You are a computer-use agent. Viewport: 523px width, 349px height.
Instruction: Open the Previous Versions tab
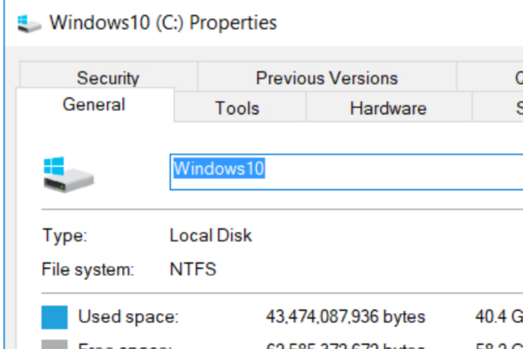pyautogui.click(x=327, y=78)
